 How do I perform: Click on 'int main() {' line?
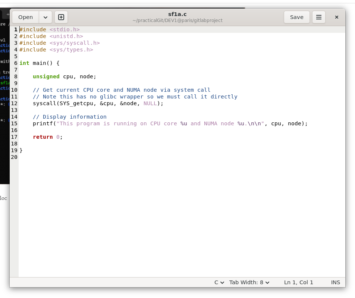pyautogui.click(x=40, y=63)
